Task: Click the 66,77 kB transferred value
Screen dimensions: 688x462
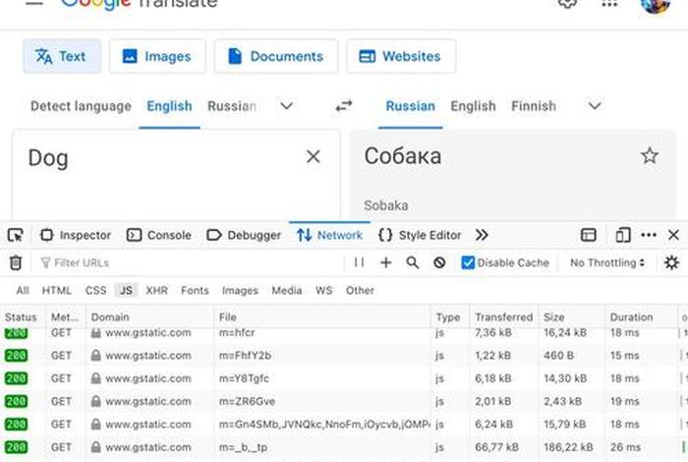Action: (x=496, y=447)
